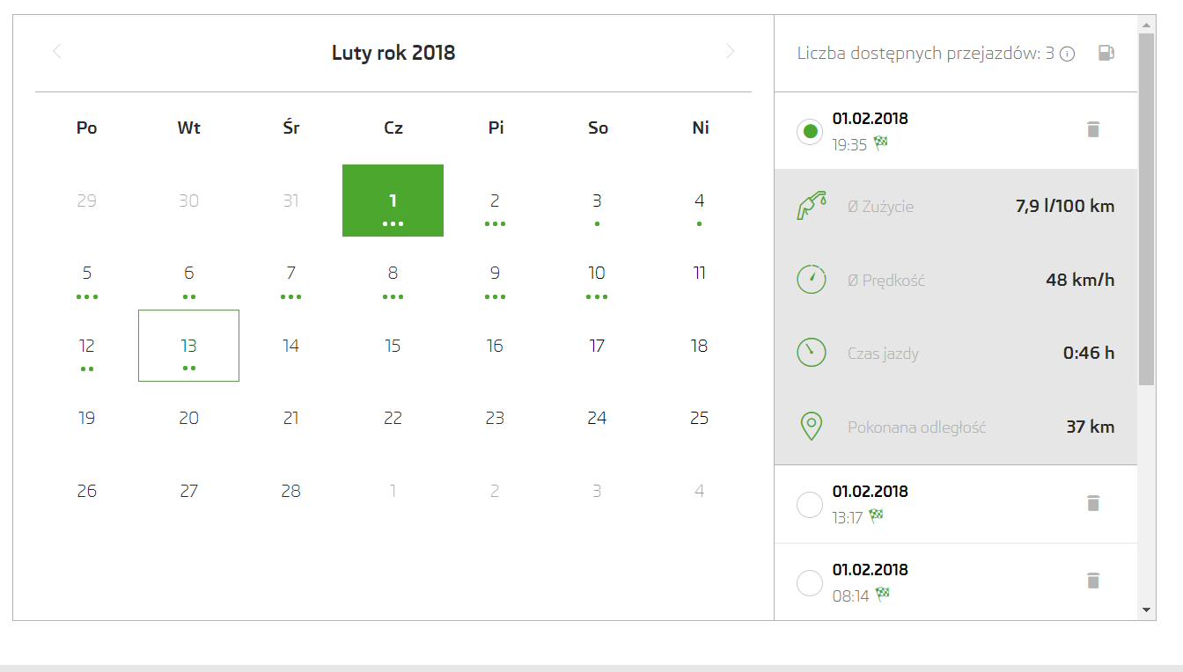Open Saturday February 10 in the calendar
Viewport: 1183px width, 672px height.
click(x=597, y=273)
